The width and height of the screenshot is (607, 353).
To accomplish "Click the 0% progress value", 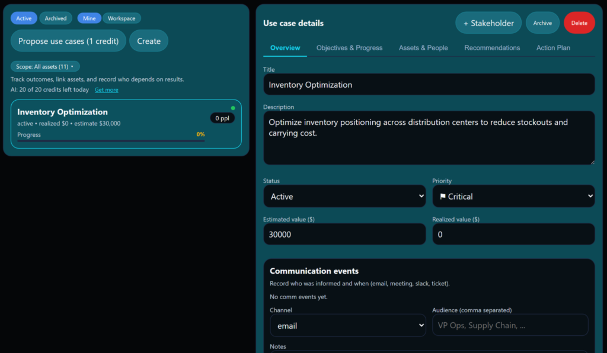I will coord(200,134).
